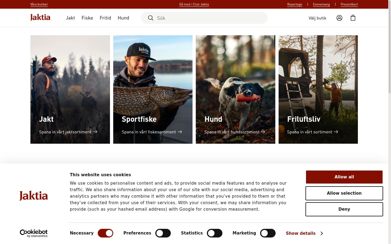This screenshot has width=391, height=244.
Task: Click the Spana in vårt jaktsortiment text
Action: [65, 132]
